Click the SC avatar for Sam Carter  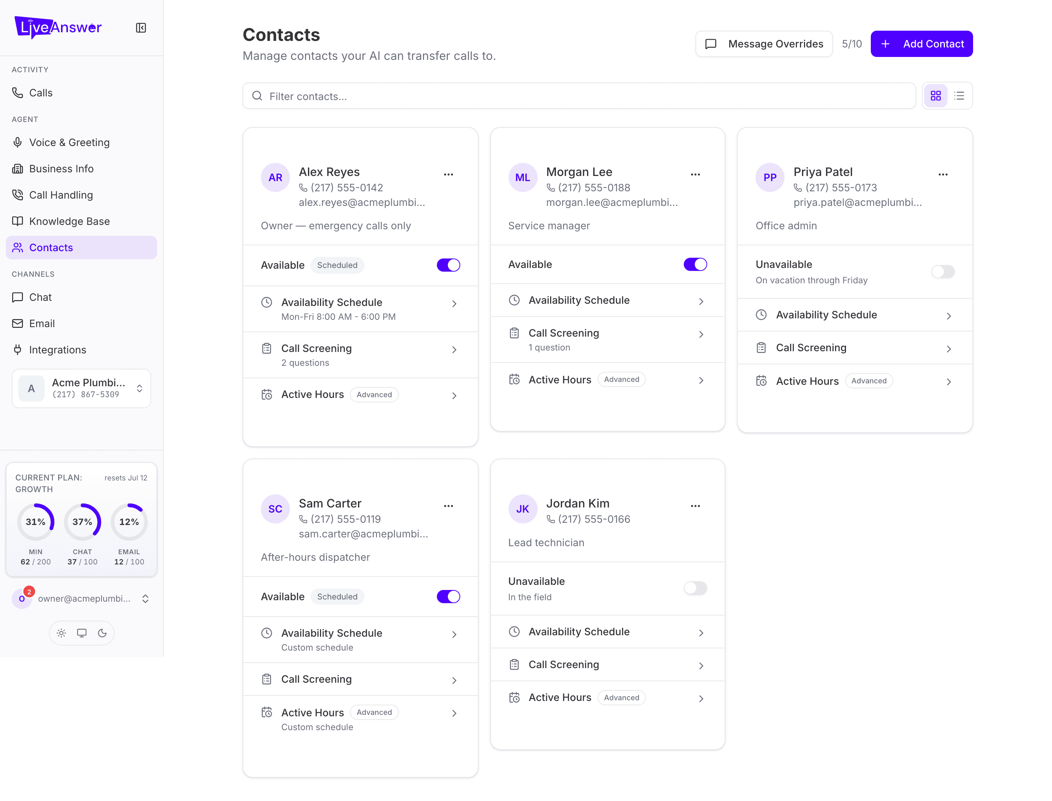275,509
